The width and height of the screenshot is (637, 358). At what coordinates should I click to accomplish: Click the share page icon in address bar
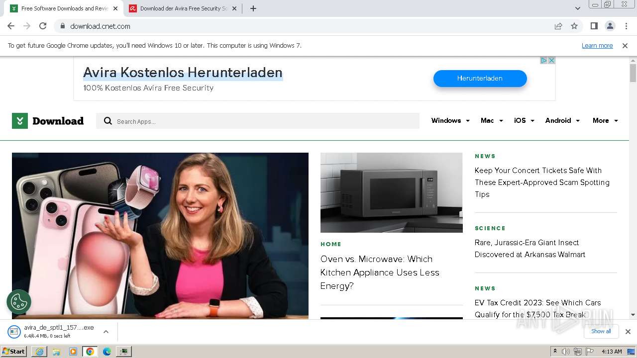pos(558,26)
